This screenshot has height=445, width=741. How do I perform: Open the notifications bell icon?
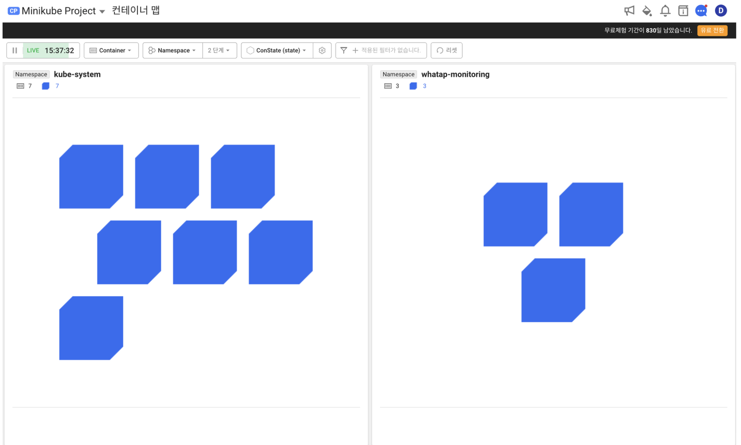pyautogui.click(x=665, y=11)
